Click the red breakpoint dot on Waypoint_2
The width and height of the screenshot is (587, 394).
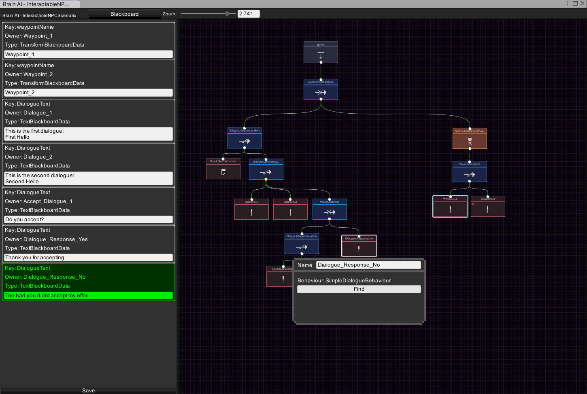pyautogui.click(x=473, y=204)
